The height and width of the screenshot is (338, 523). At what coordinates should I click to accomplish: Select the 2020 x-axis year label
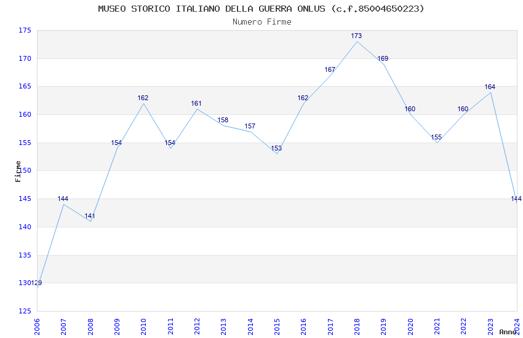[x=410, y=327]
